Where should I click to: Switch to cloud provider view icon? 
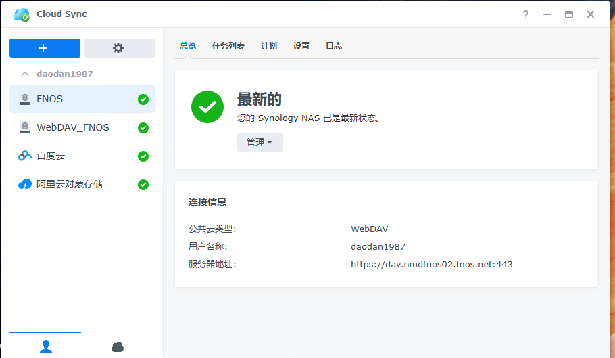pos(118,346)
